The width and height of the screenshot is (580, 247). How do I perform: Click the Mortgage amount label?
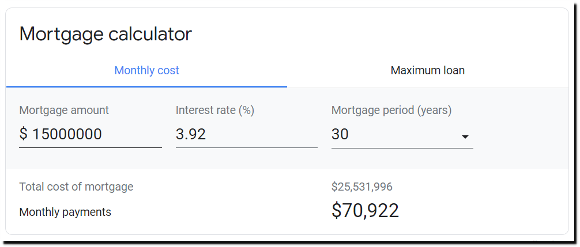[64, 110]
